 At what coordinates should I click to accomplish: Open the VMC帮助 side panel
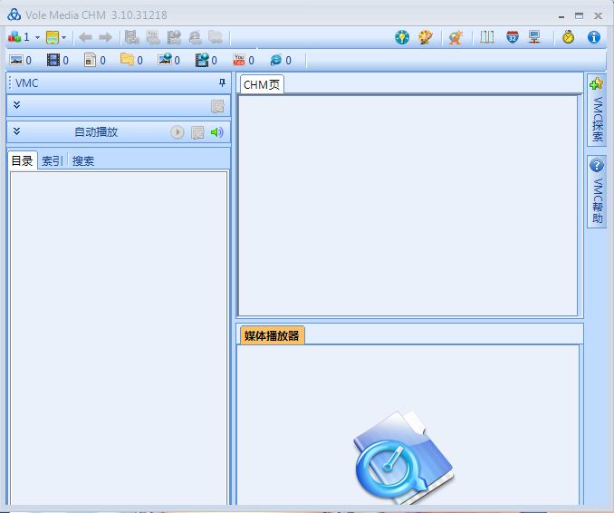[x=597, y=192]
